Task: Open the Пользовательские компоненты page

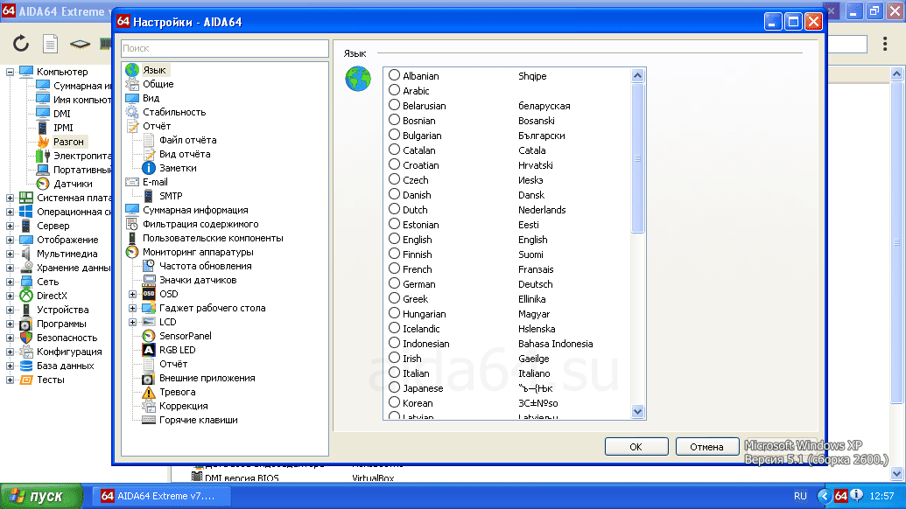Action: [213, 239]
